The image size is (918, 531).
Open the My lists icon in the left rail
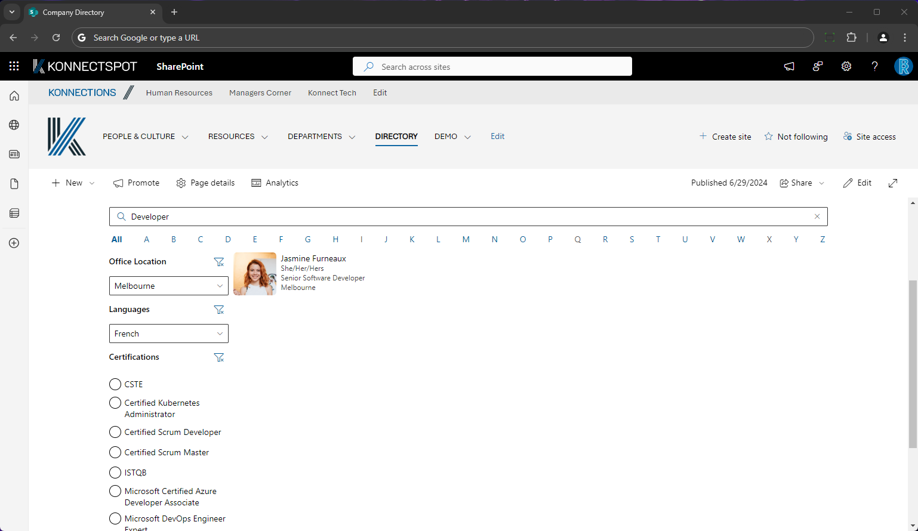pos(14,213)
